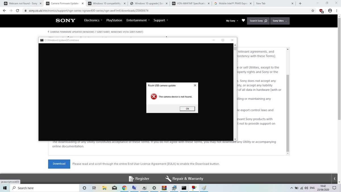Switch to the VGN-AW41MF Specifications tab
The height and width of the screenshot is (192, 341).
(191, 3)
